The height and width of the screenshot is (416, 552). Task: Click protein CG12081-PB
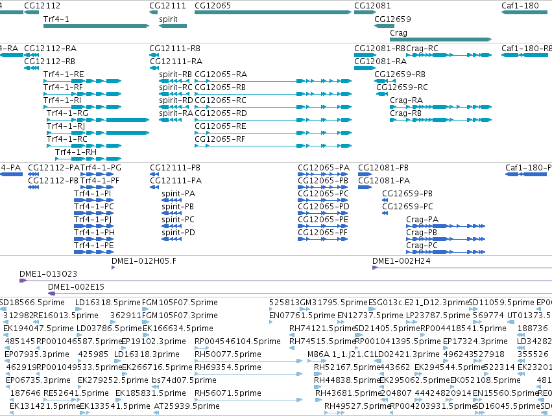coord(365,174)
